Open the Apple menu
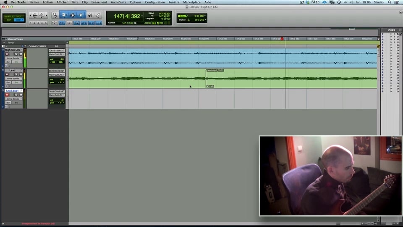403x227 pixels. pos(5,2)
